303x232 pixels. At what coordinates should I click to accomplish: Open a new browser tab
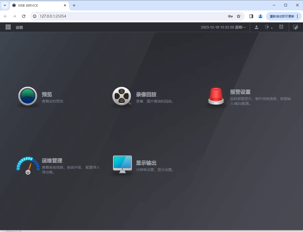tap(74, 5)
